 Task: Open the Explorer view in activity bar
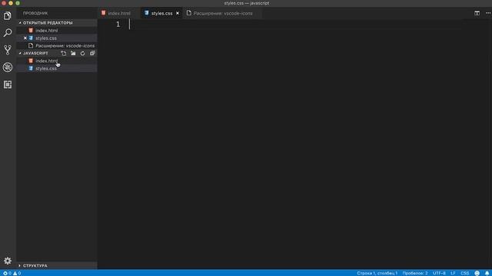tap(8, 15)
